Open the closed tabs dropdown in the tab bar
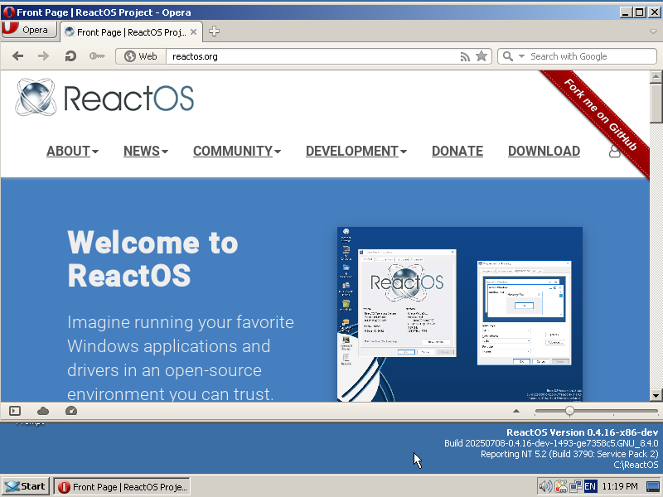The height and width of the screenshot is (497, 663). (653, 31)
